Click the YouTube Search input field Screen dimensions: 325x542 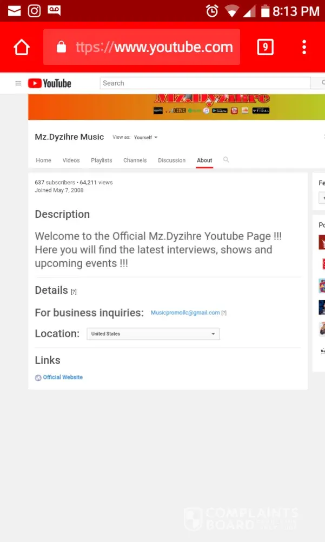click(205, 83)
